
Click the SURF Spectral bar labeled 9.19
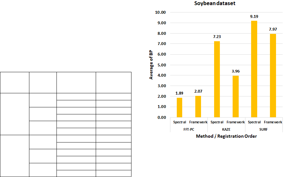click(254, 69)
